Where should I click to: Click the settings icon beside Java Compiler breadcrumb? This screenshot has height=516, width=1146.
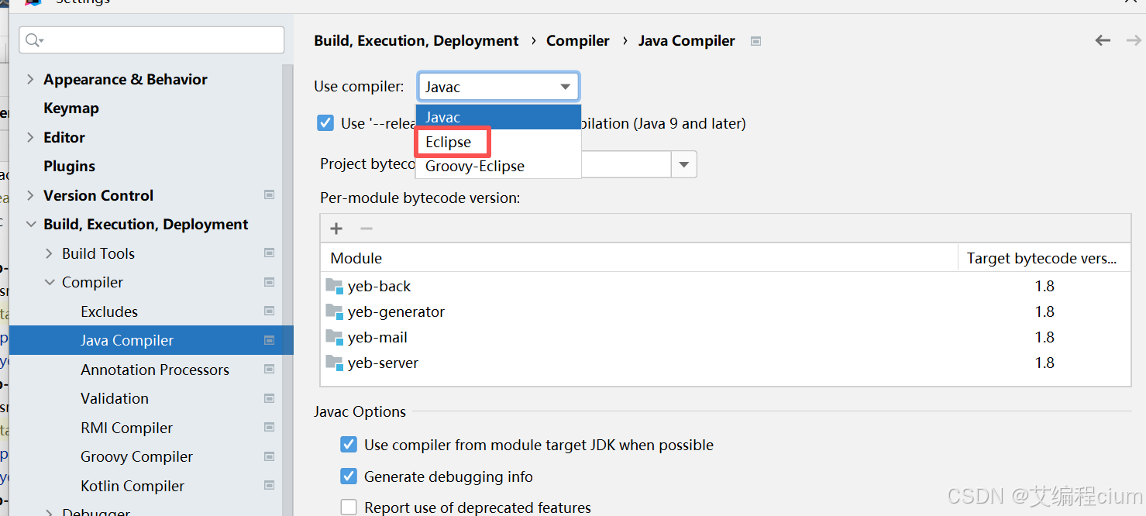click(755, 41)
